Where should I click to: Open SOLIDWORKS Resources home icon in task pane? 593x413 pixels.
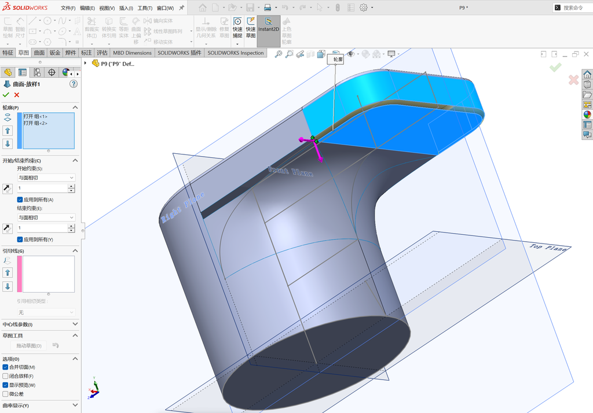click(587, 74)
